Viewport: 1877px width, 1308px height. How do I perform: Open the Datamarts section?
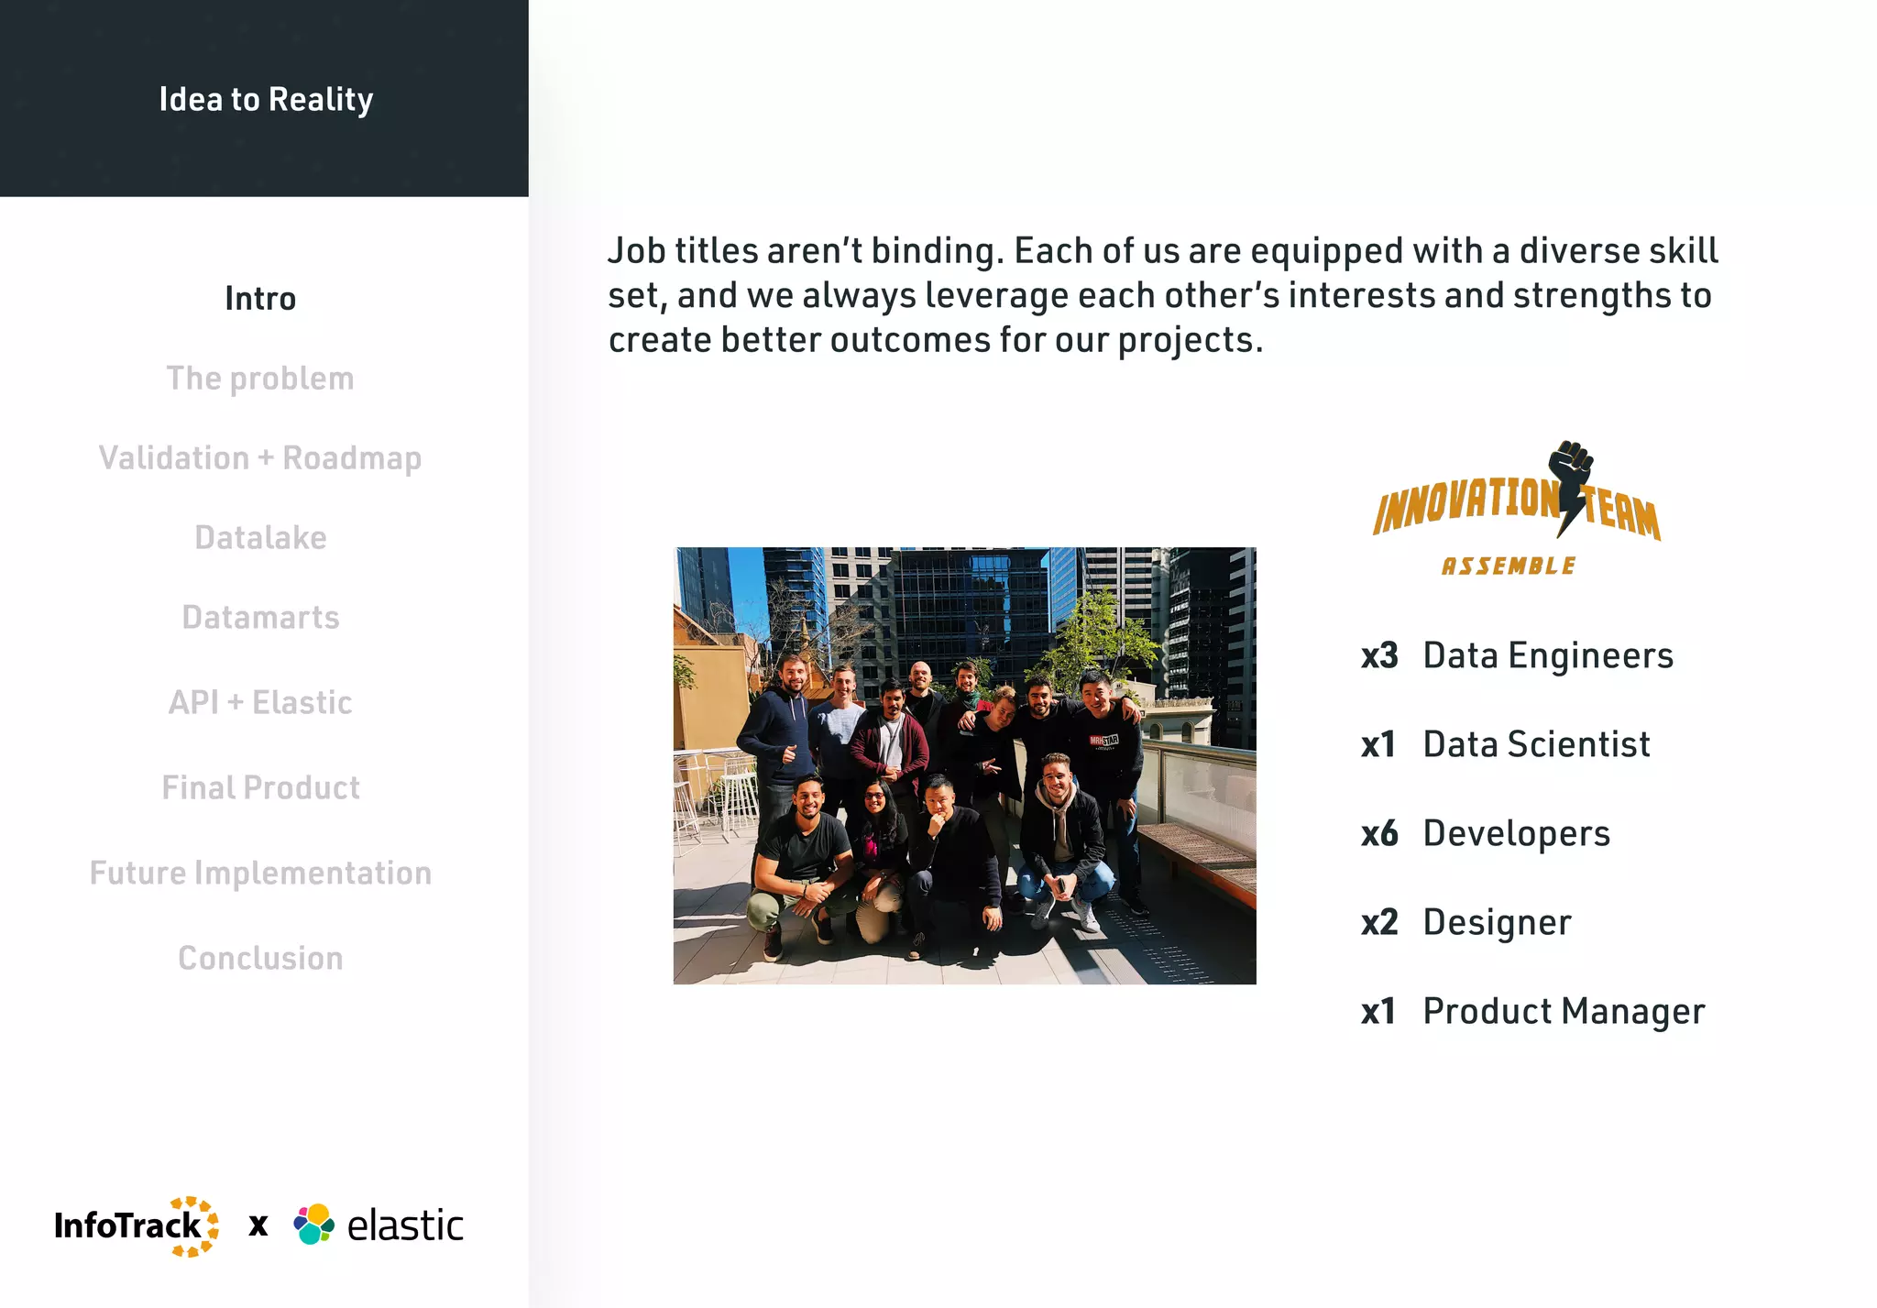(x=260, y=618)
